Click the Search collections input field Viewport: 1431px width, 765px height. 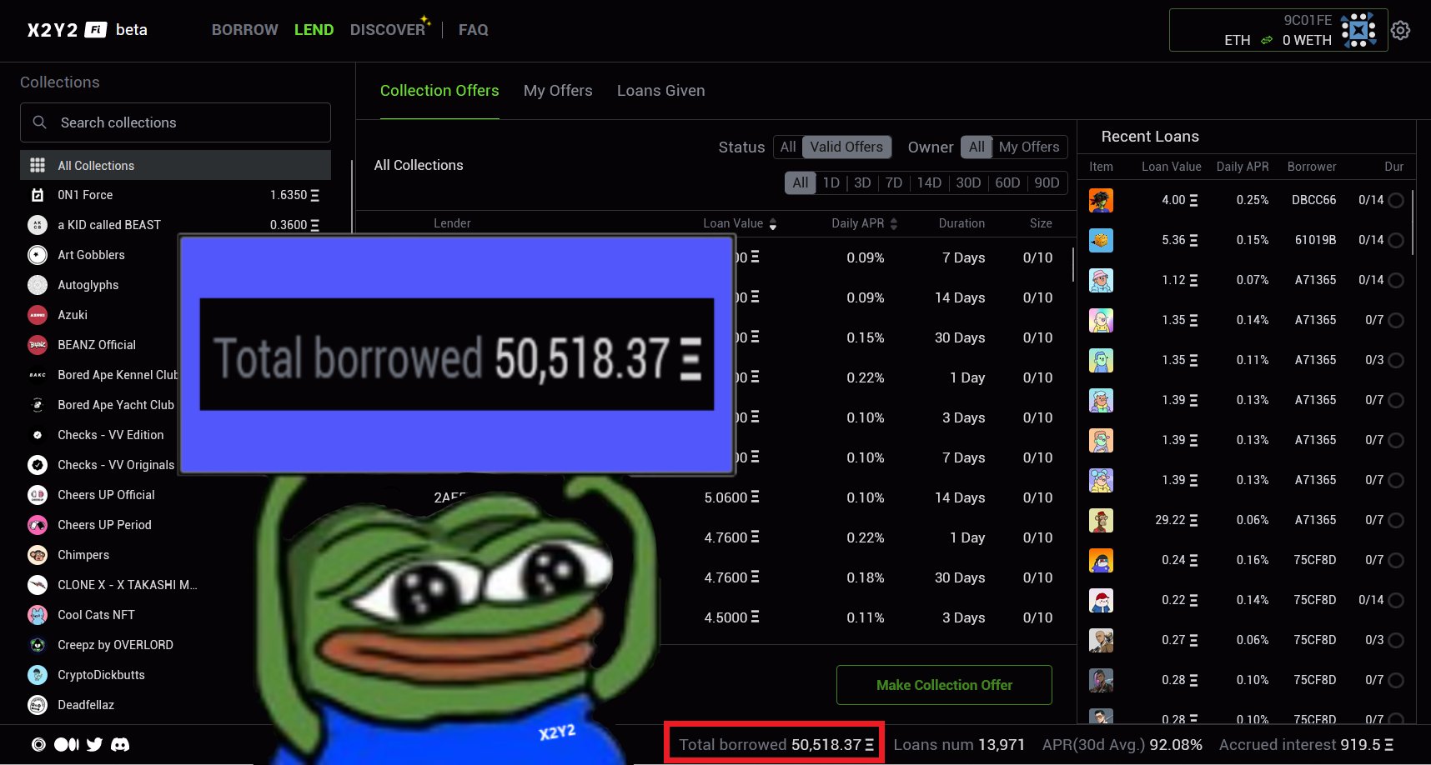(175, 122)
